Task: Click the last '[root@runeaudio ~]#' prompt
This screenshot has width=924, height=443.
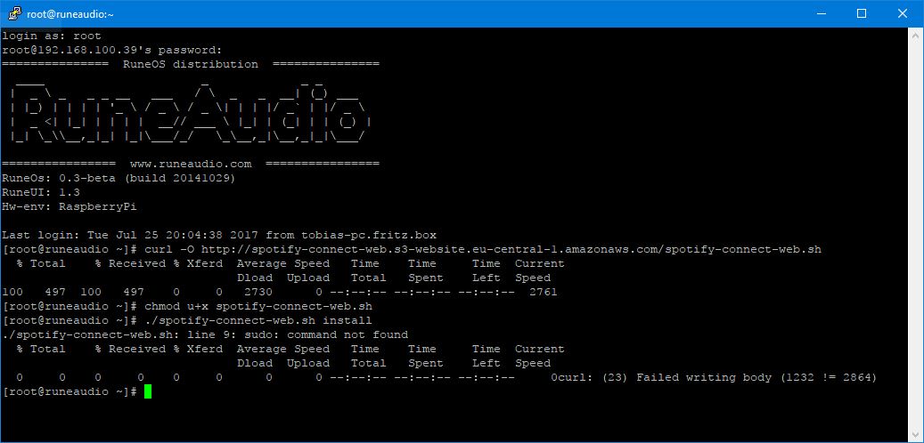Action: tap(70, 391)
